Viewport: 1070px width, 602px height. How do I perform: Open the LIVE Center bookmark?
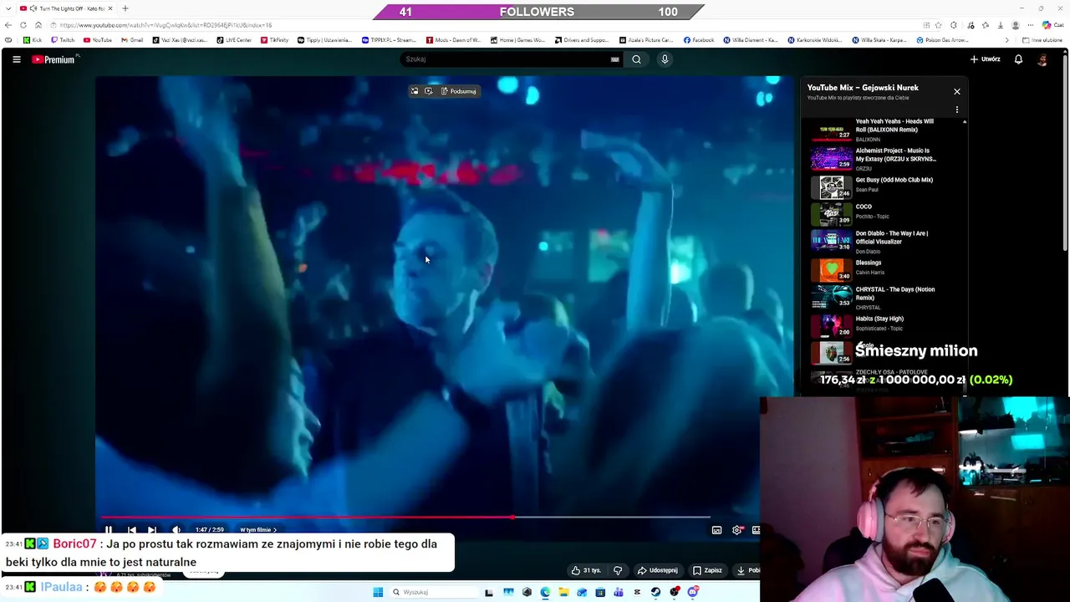(234, 40)
